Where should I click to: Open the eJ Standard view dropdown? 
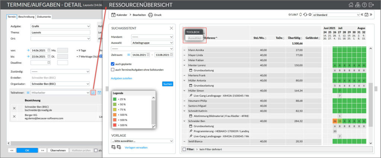[x=336, y=15]
